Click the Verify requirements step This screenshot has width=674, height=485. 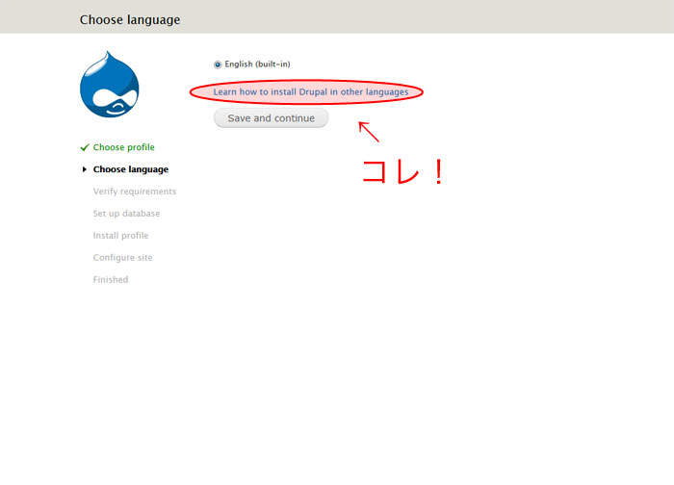click(x=134, y=191)
